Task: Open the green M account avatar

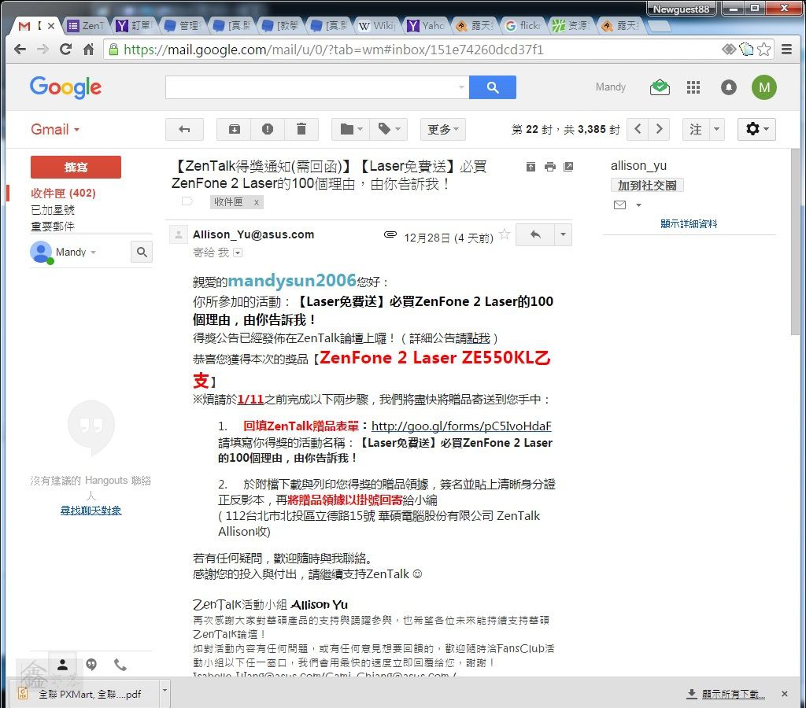Action: tap(763, 87)
